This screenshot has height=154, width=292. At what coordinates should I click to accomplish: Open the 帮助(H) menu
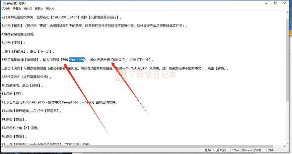50,9
